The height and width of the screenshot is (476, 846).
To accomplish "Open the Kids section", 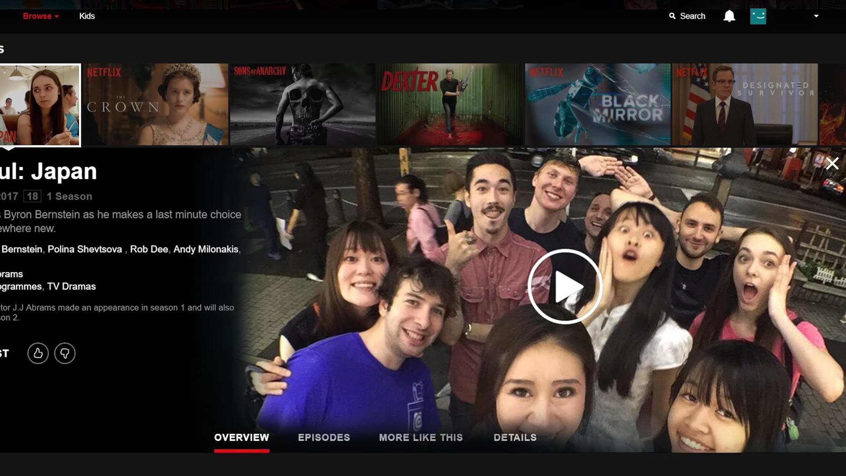I will pos(87,16).
